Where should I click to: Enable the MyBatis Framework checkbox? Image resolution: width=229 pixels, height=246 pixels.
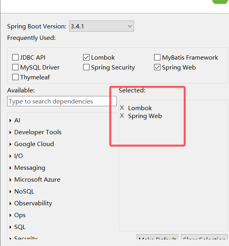click(157, 57)
